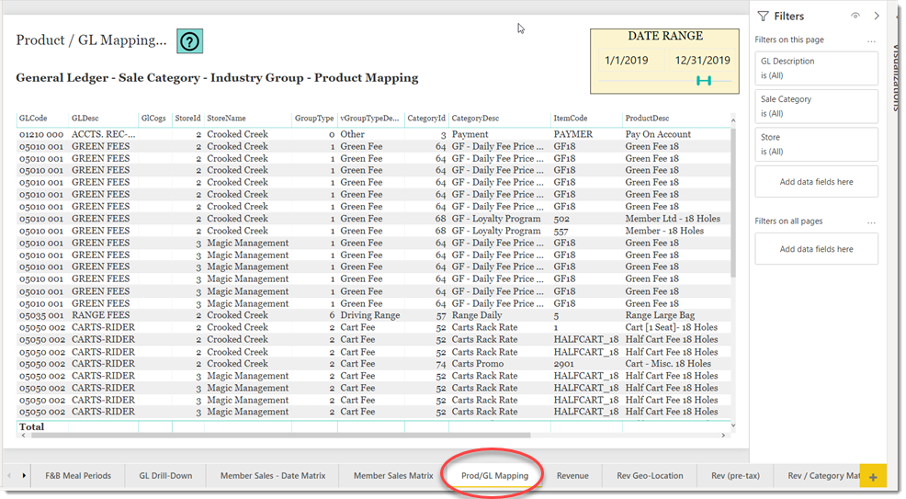Click the question mark help icon
This screenshot has width=906, height=499.
tap(189, 41)
